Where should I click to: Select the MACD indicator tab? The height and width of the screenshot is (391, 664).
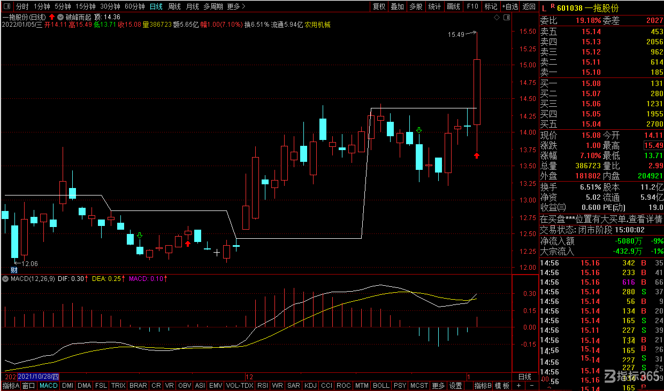[x=49, y=386]
